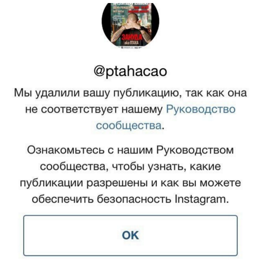Click the text "чтобы узнать, какие"
The width and height of the screenshot is (270, 264).
click(x=166, y=167)
